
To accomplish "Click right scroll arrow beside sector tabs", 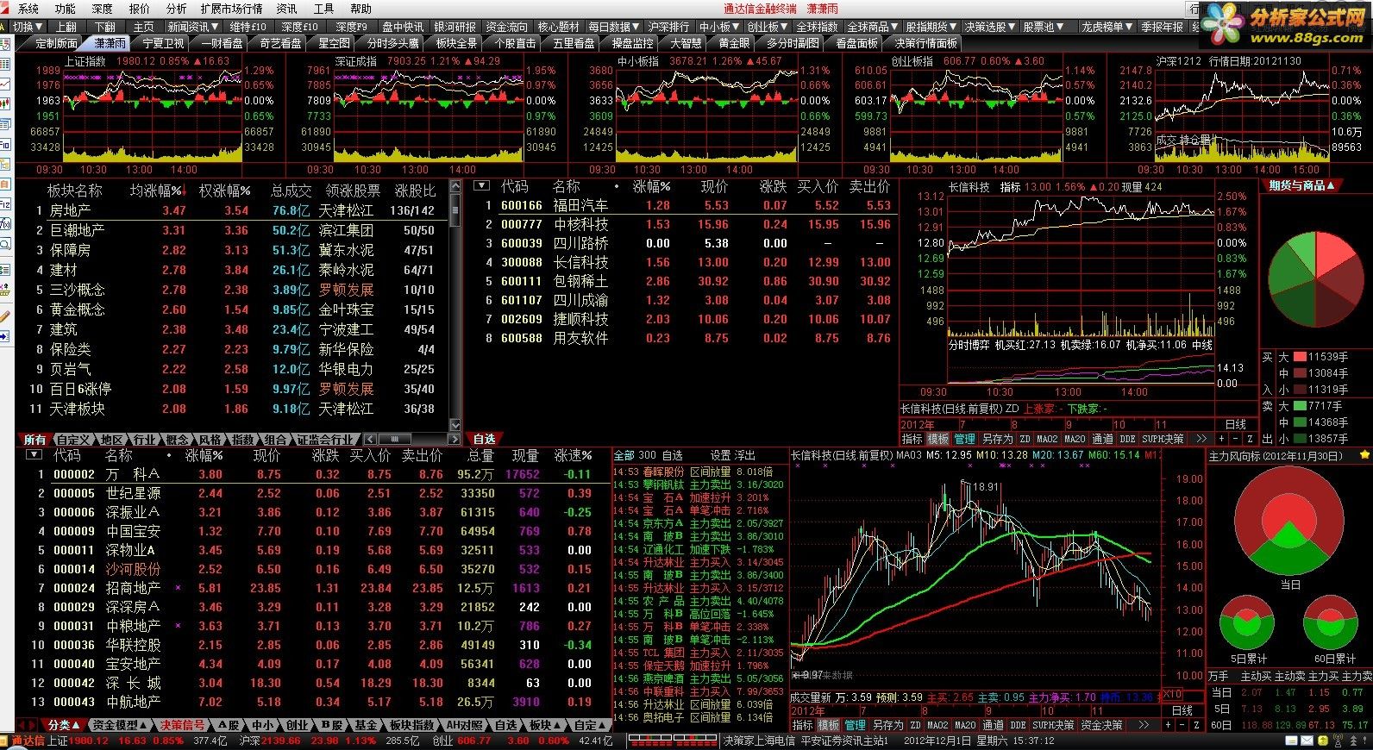I will pos(455,440).
